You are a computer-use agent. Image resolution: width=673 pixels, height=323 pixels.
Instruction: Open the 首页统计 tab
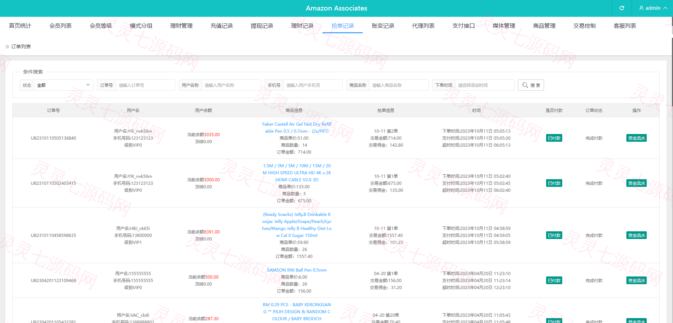pyautogui.click(x=20, y=26)
